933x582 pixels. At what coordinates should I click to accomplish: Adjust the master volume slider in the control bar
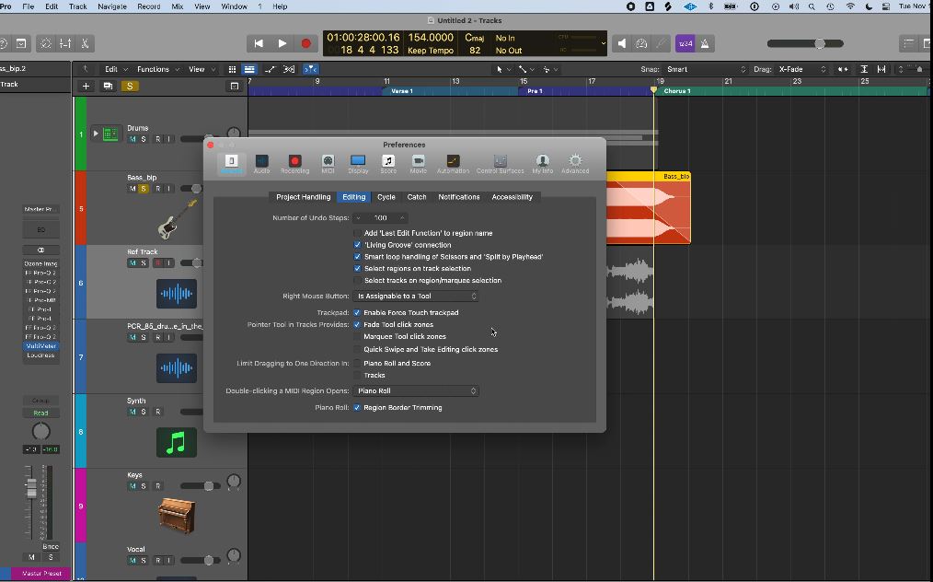819,43
